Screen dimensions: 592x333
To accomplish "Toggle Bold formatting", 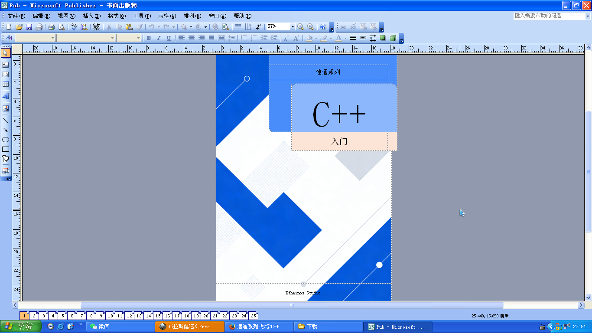I will (x=149, y=38).
